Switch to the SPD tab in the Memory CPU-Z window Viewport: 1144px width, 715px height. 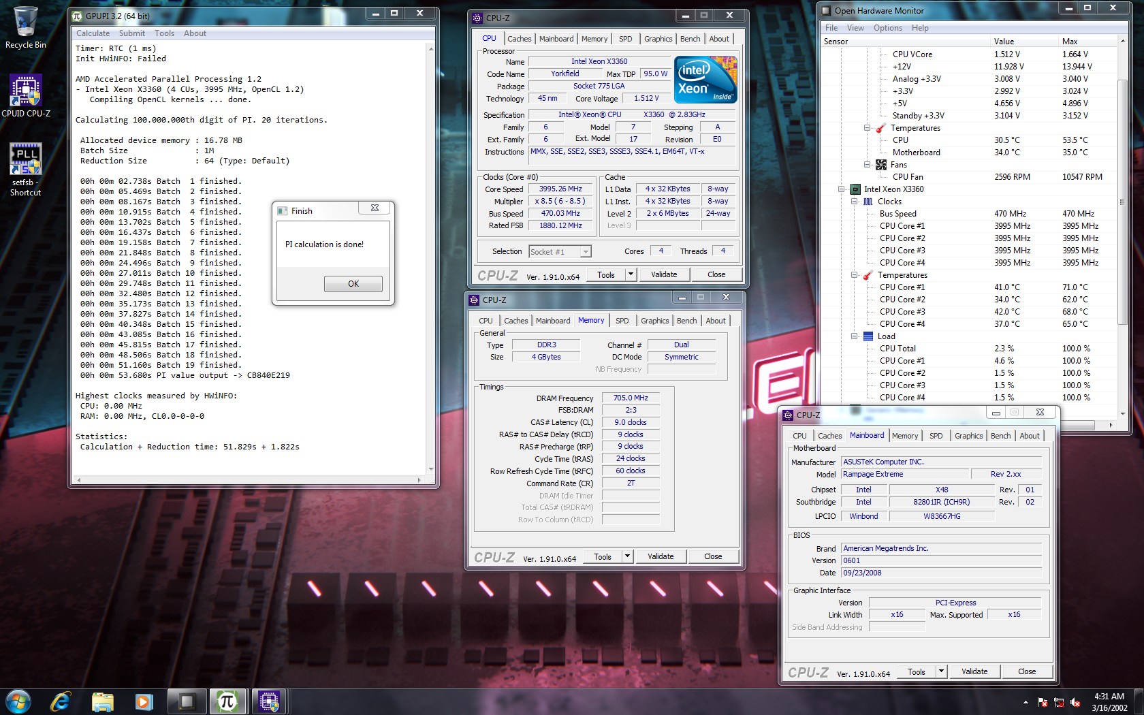click(622, 321)
